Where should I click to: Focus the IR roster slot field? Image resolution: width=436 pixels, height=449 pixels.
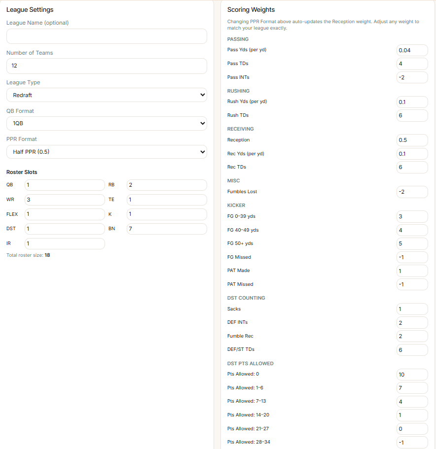click(x=65, y=243)
